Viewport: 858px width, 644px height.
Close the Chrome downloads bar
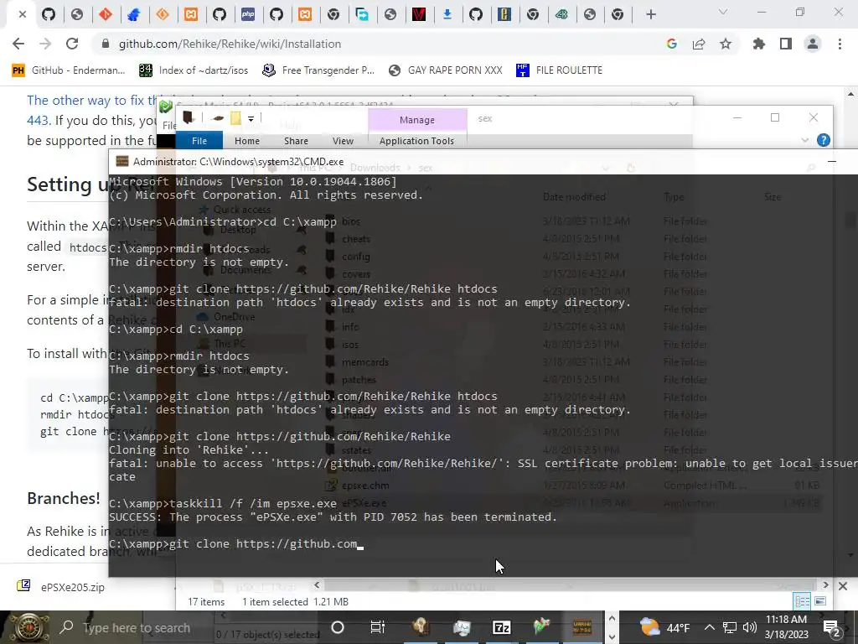click(x=843, y=586)
